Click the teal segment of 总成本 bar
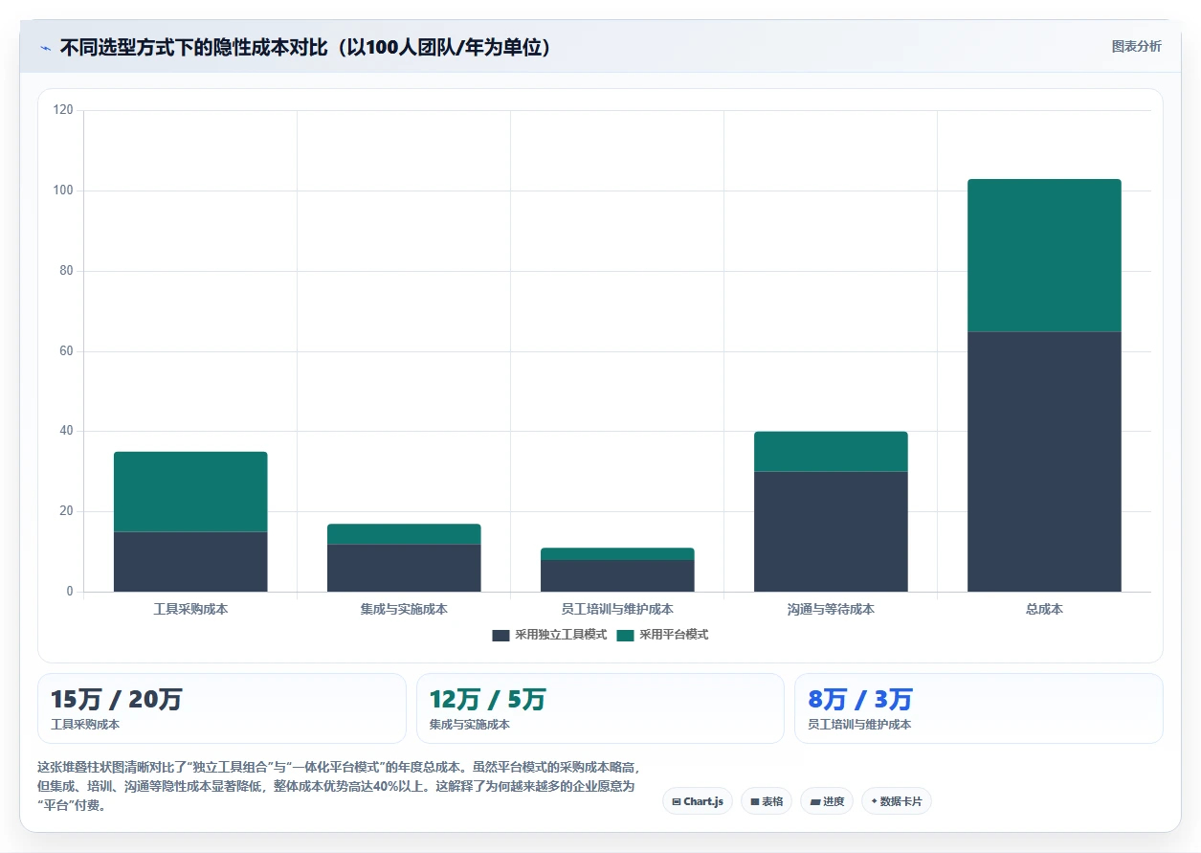The image size is (1201, 853). pyautogui.click(x=1044, y=256)
